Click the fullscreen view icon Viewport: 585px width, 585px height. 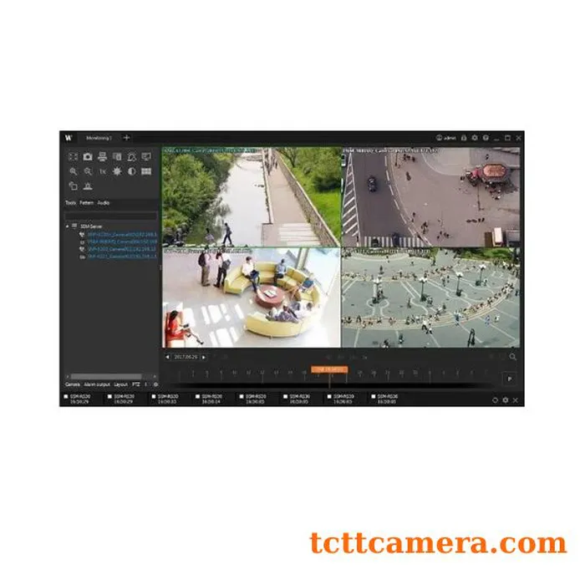[x=73, y=156]
